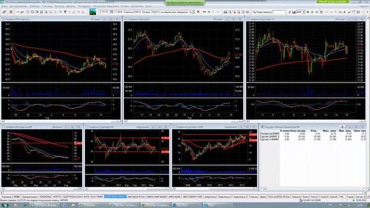Switch to the ФОРТС tab
This screenshot has width=370, height=208.
57,196
